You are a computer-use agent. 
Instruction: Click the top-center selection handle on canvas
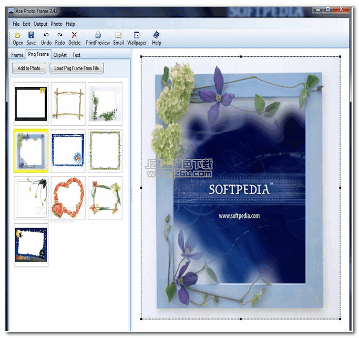241,56
